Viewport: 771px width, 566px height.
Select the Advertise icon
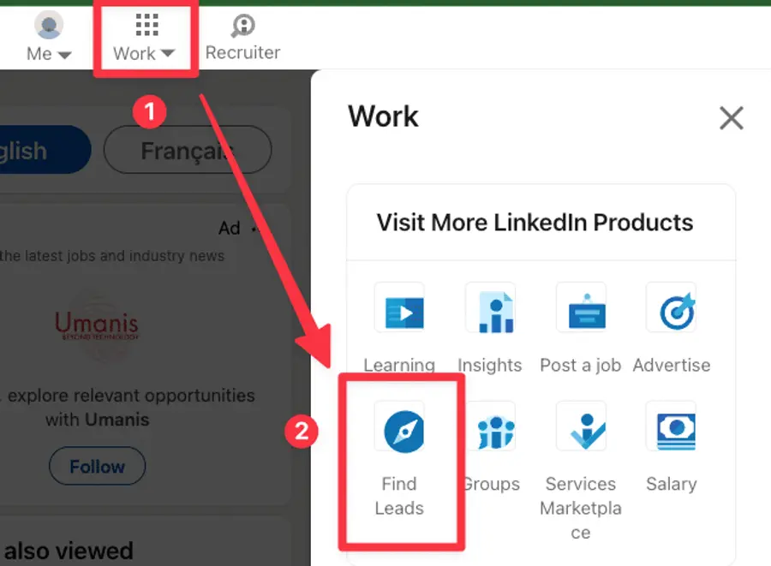pos(672,309)
